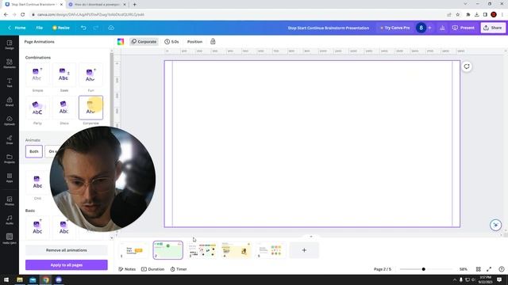Select the Sleek animation combination
This screenshot has height=285, width=508.
tap(63, 75)
